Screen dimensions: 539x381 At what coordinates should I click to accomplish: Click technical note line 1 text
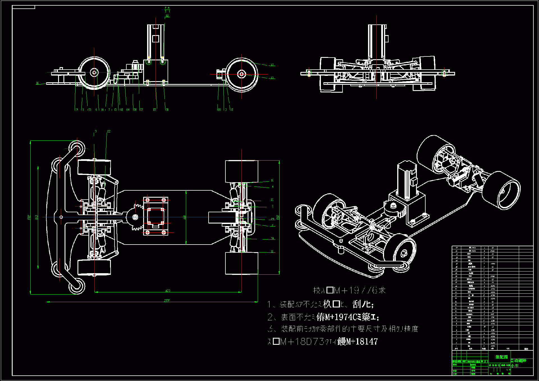320,304
